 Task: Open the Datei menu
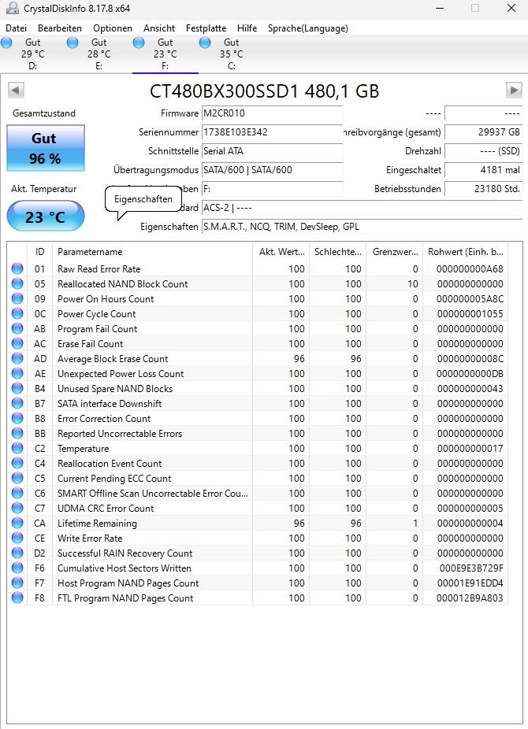click(x=16, y=28)
